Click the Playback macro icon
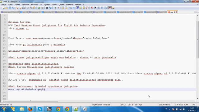 [99, 8]
